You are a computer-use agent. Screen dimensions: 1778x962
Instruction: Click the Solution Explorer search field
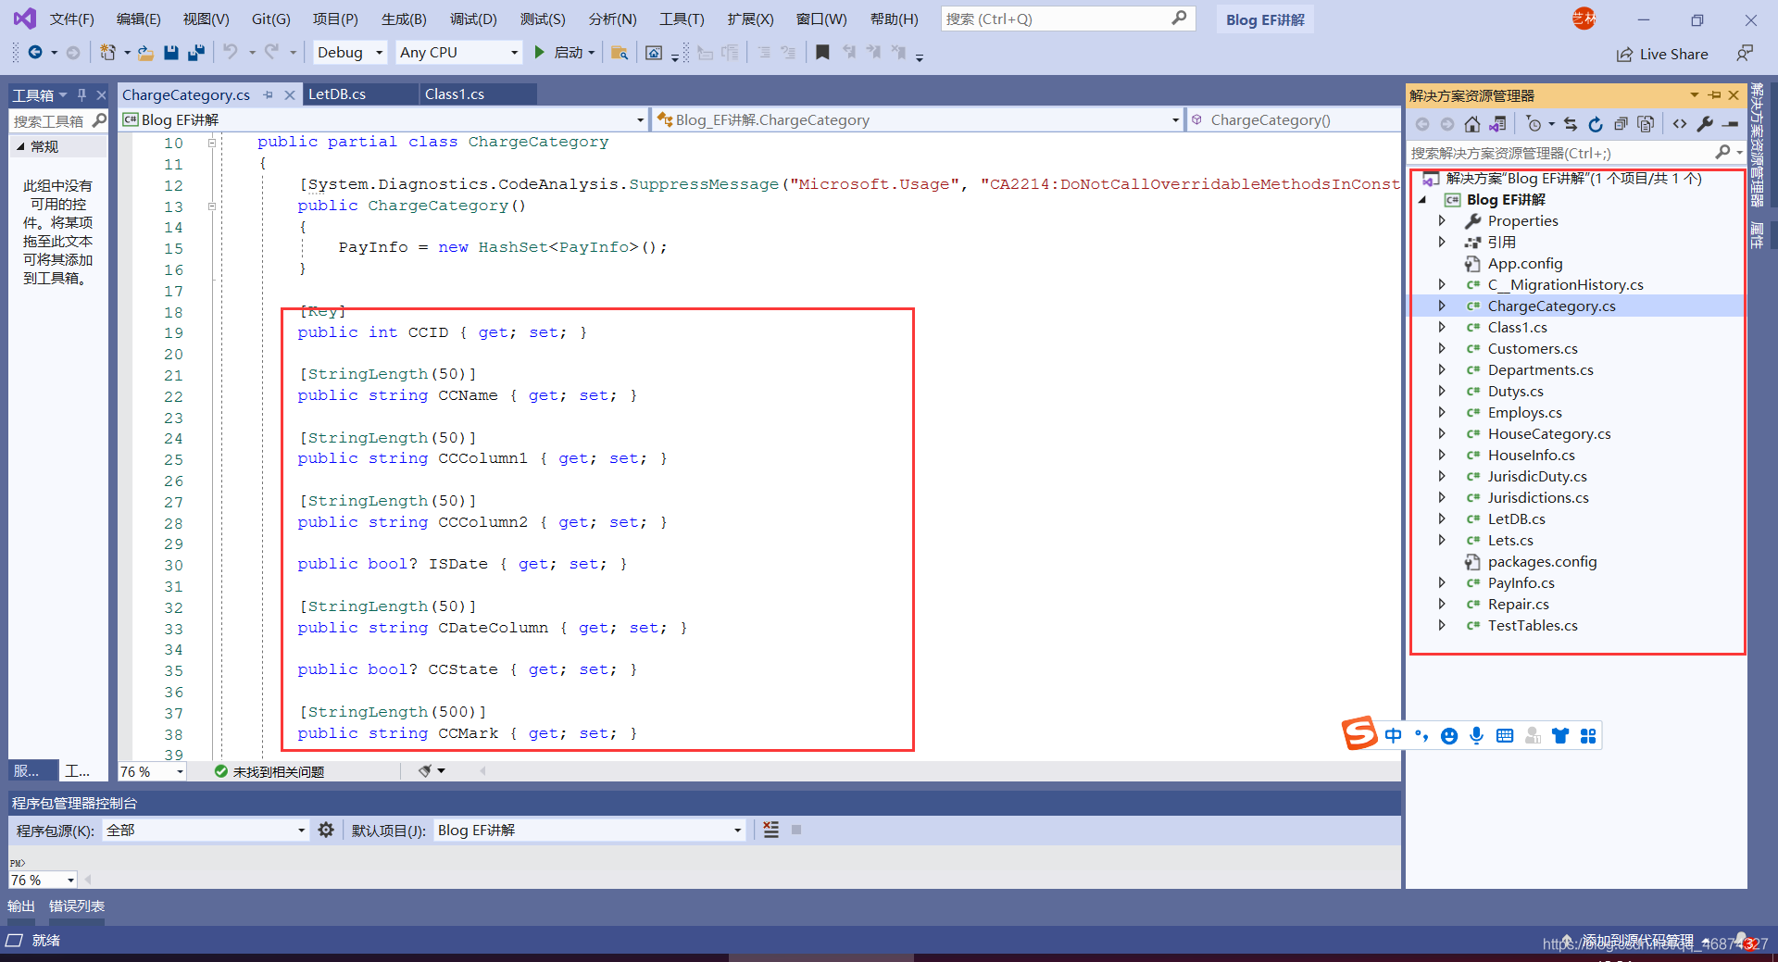(1575, 153)
